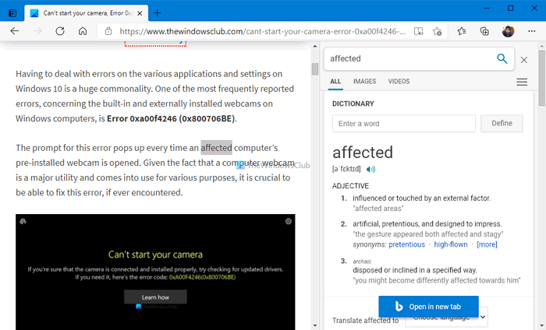Screen dimensions: 546x330
Task: Click the DICTIONARY heading
Action: coord(353,104)
